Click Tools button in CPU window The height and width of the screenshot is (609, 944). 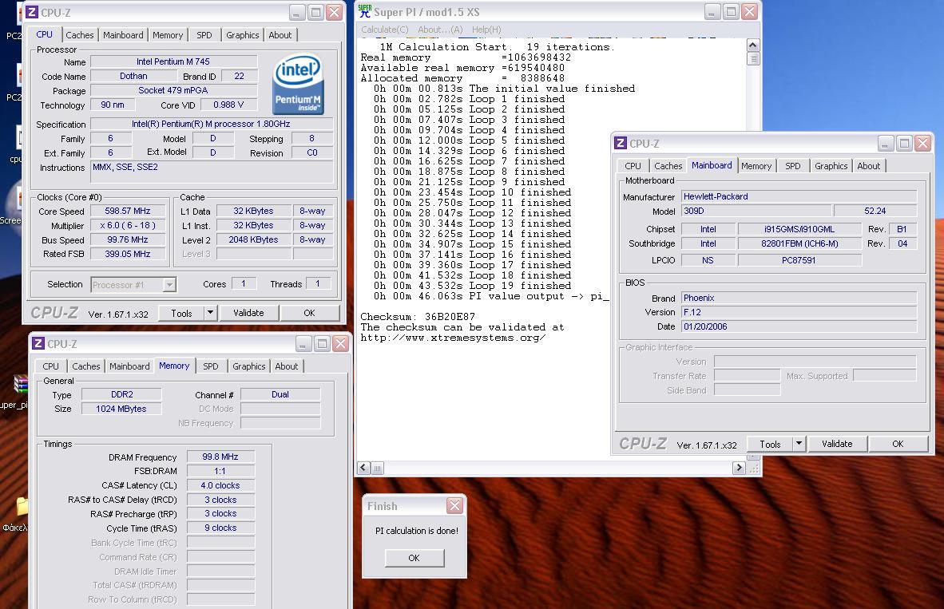[x=181, y=313]
